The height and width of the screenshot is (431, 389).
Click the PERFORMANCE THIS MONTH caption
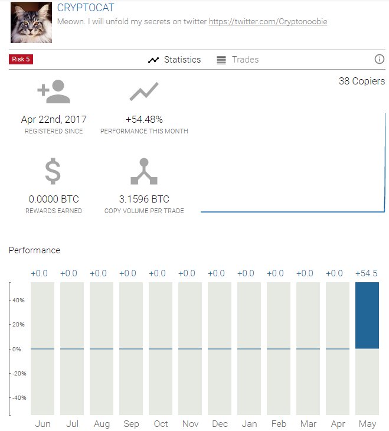pyautogui.click(x=144, y=131)
